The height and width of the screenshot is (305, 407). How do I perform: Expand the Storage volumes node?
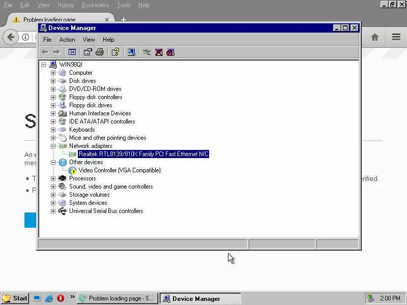53,195
